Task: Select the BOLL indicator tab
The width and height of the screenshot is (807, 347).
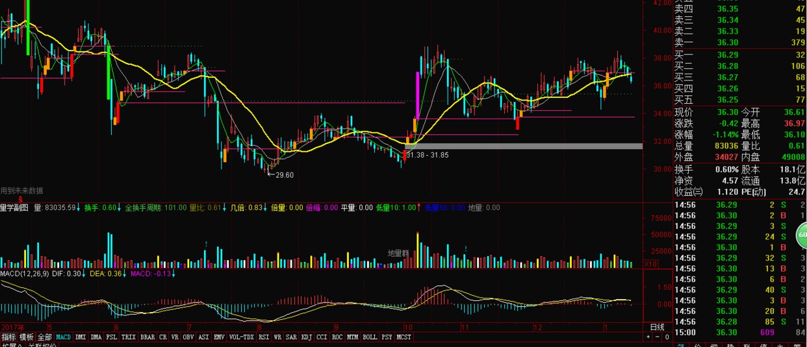Action: (370, 337)
